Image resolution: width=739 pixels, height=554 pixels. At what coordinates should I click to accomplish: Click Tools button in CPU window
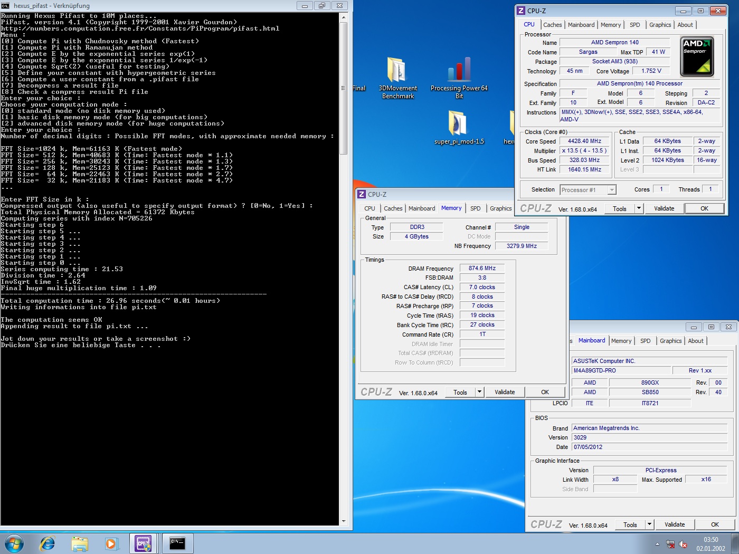620,208
